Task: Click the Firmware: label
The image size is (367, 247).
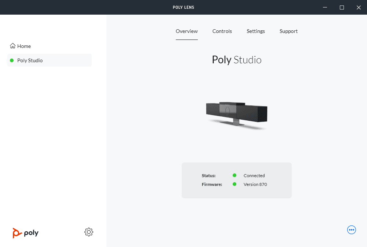Action: 212,184
